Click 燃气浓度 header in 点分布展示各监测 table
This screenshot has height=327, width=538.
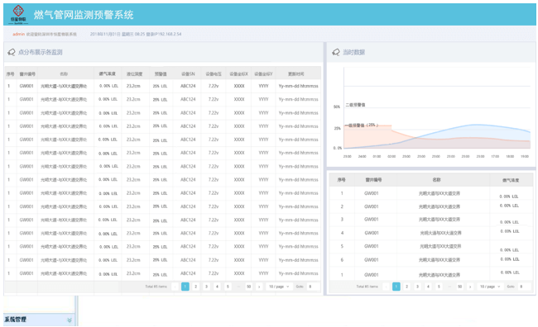coord(108,74)
